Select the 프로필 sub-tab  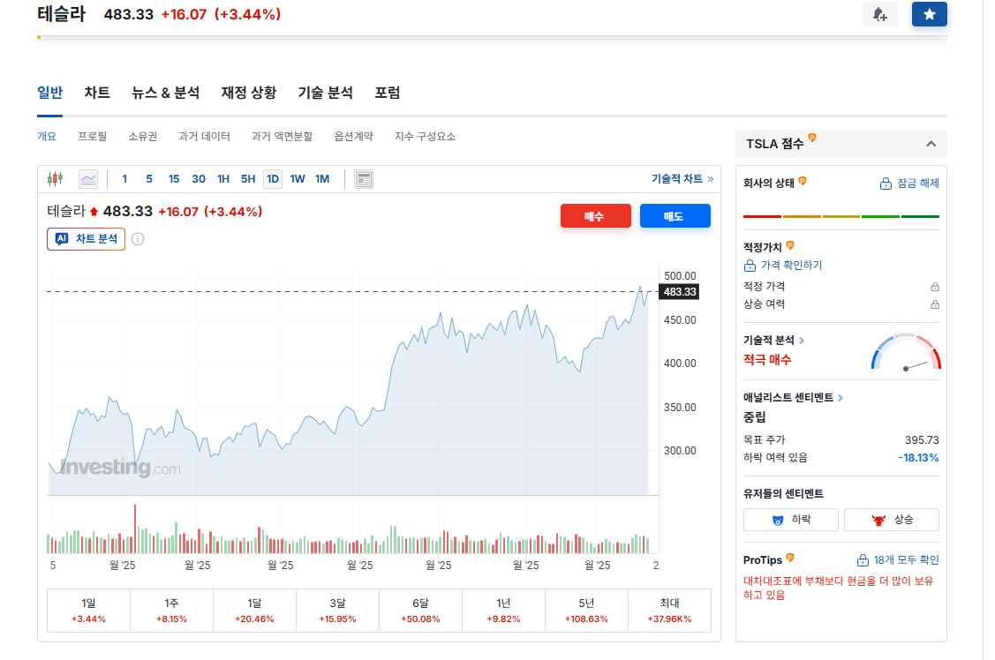(x=93, y=136)
